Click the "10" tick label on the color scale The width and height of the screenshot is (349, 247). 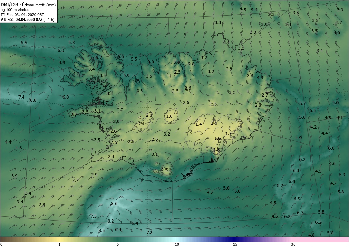(x=177, y=244)
